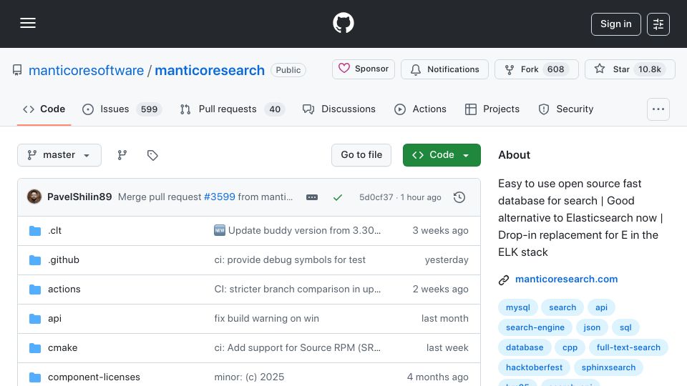Click the folder icon of the api row

[35, 319]
